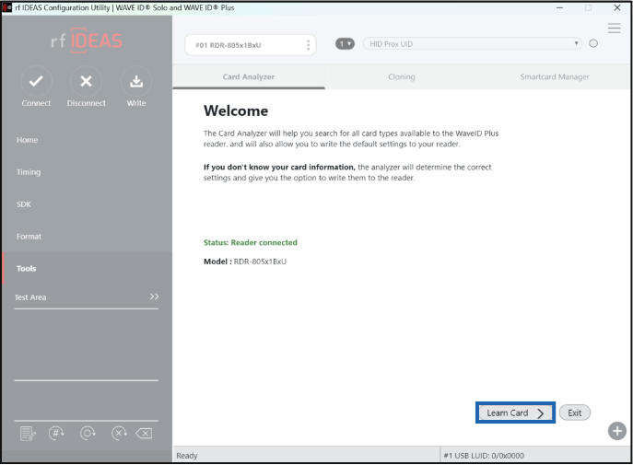Switch to the Cloning tab
Screen dimensions: 633x465
point(402,76)
